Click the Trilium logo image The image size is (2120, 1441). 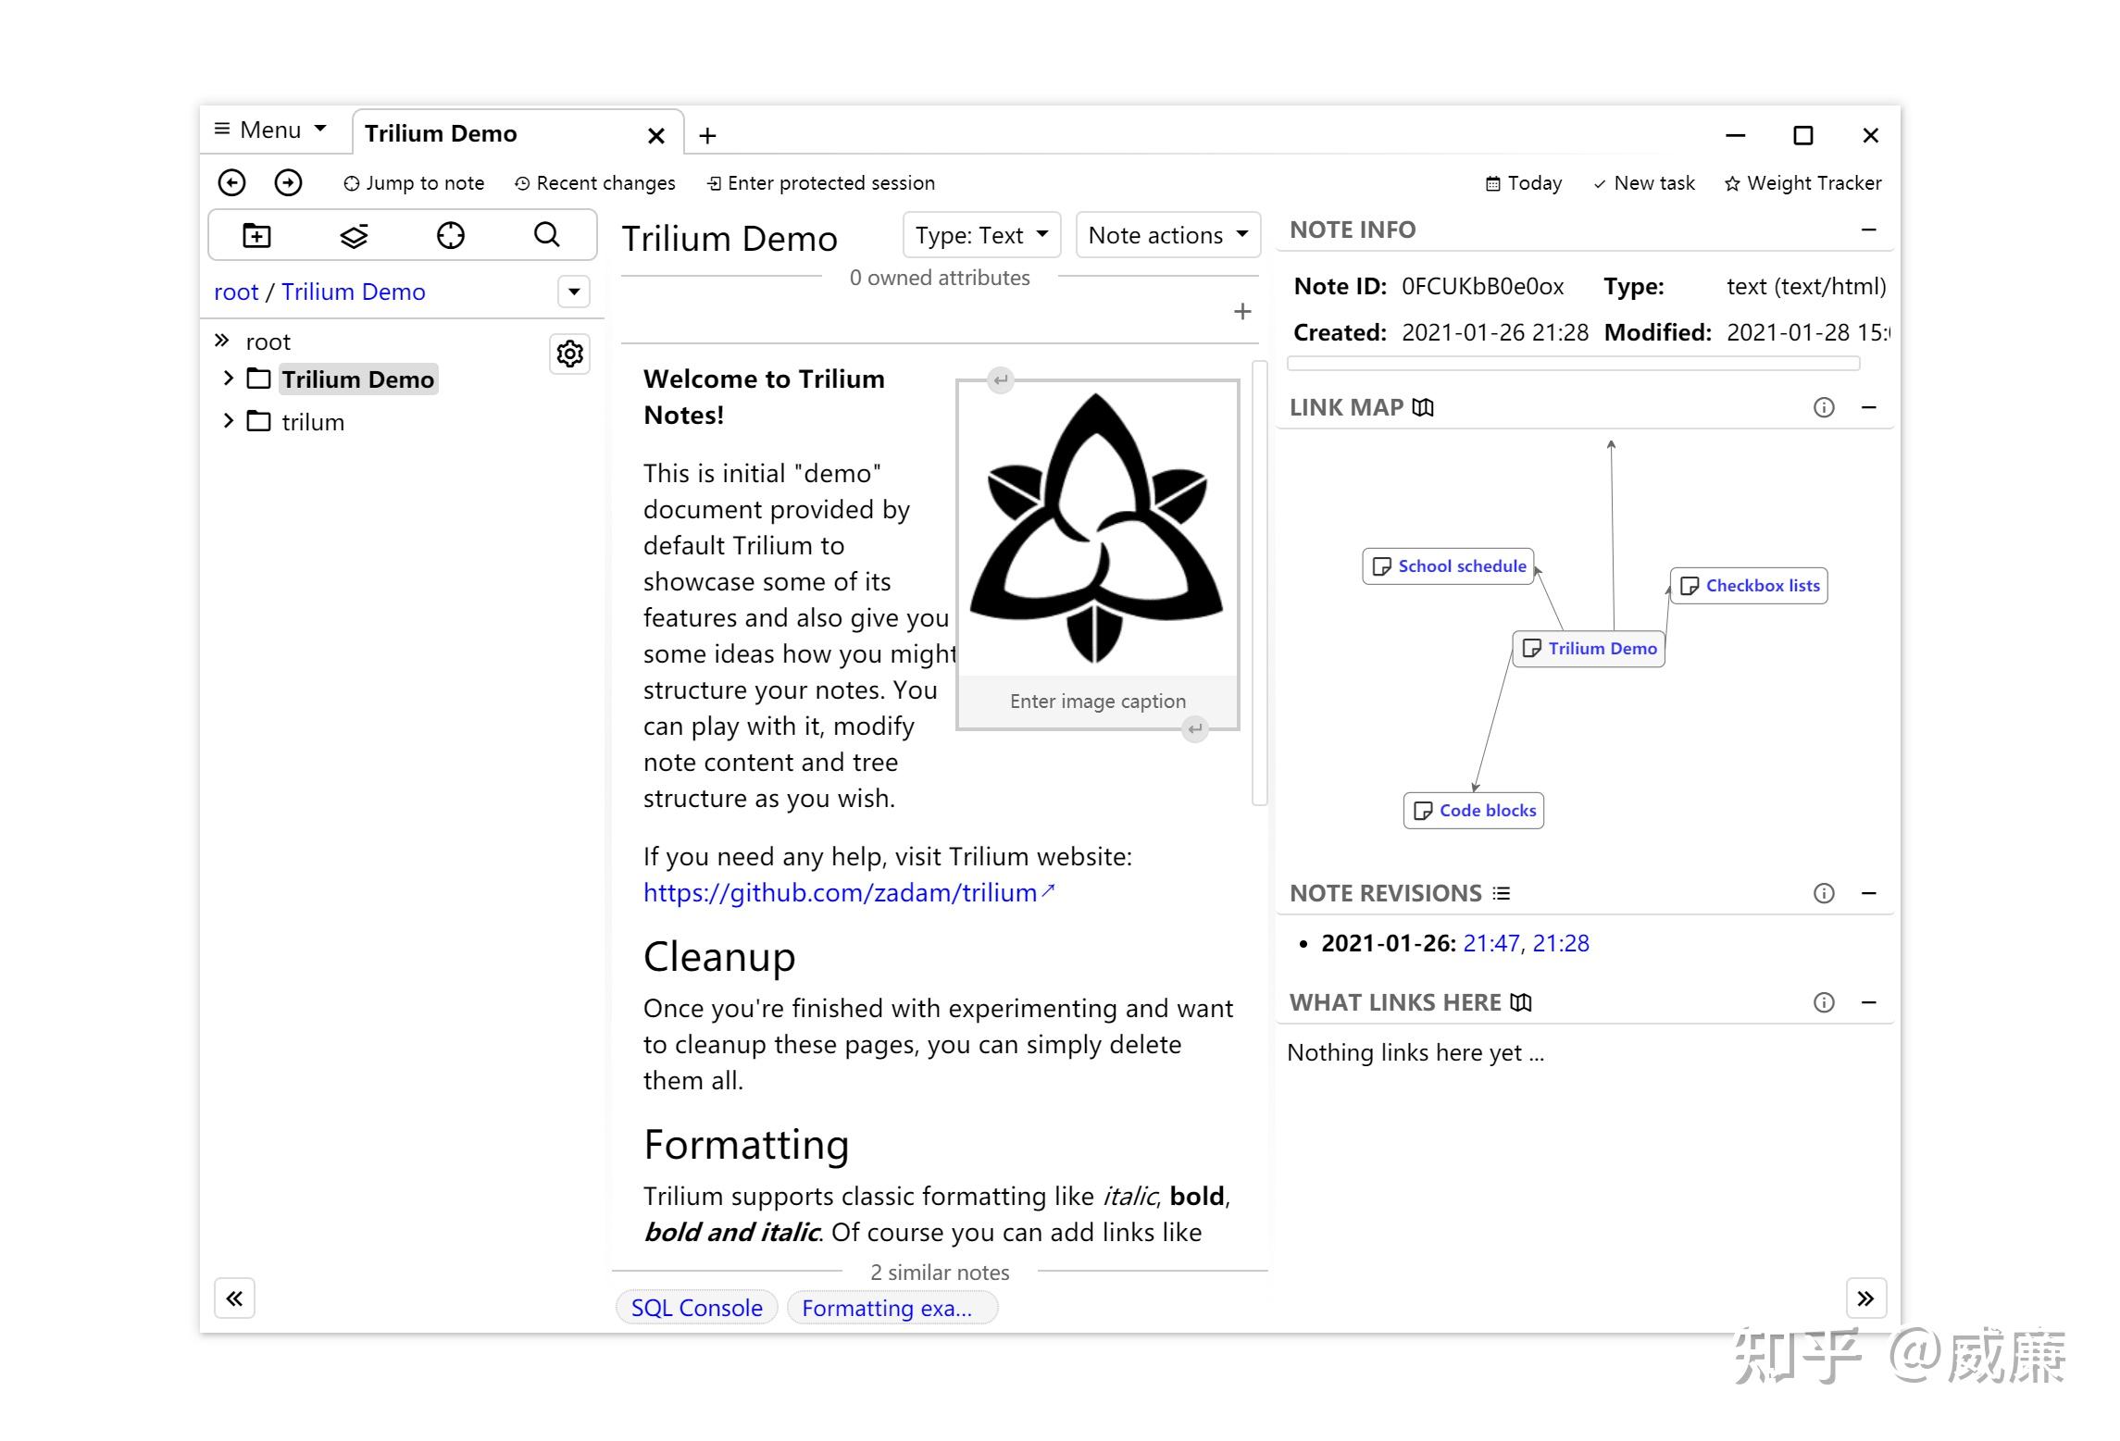point(1097,528)
